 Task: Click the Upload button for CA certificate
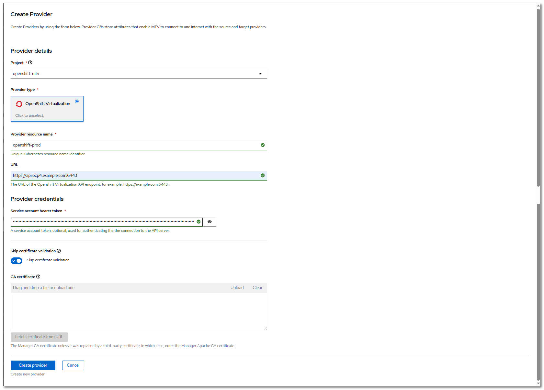237,288
